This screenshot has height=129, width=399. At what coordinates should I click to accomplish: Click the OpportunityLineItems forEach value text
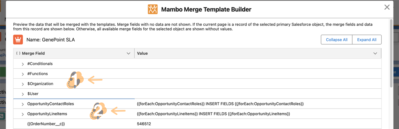[x=213, y=114]
